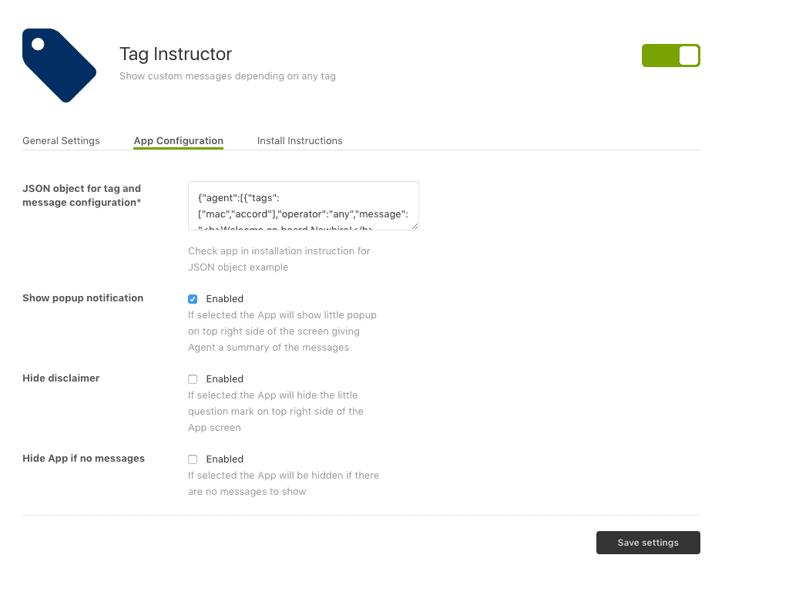Click inside the JSON configuration text area
The width and height of the screenshot is (789, 592).
[303, 206]
